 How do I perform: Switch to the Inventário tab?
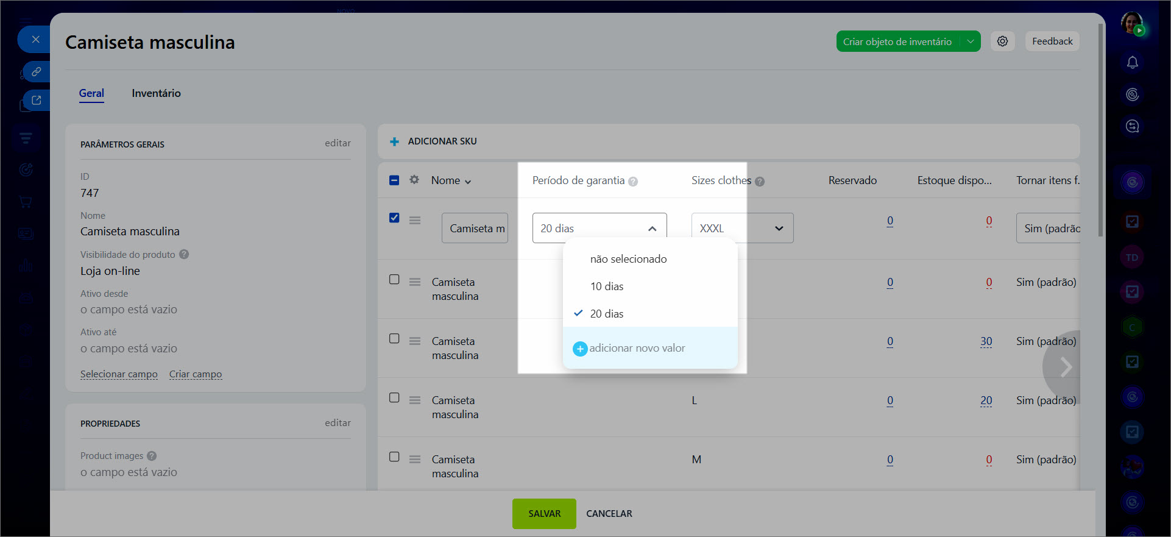(156, 93)
